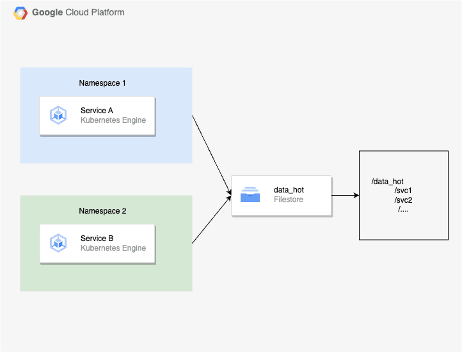Click the Google Cloud Platform title text

78,13
